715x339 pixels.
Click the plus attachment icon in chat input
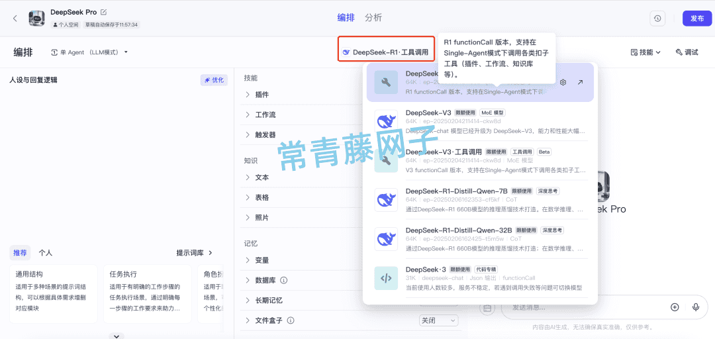[x=675, y=307]
